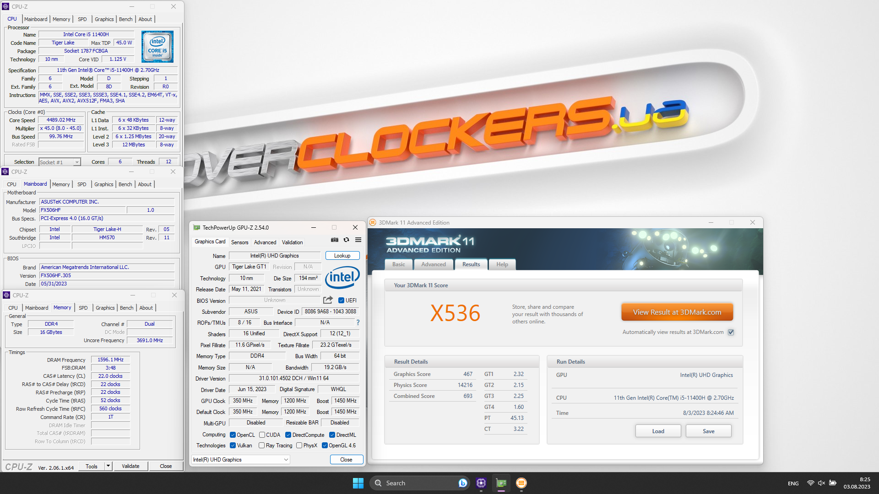Open the About tab in top CPU-Z window
Screen dimensions: 879x494
145,19
